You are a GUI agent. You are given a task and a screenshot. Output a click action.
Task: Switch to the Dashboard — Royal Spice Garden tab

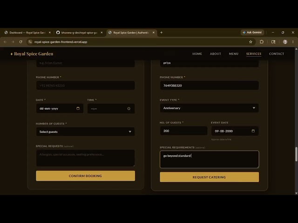27,33
